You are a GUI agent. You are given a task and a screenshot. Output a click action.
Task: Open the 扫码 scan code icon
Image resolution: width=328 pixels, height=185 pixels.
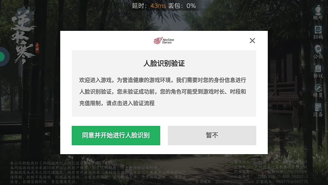pyautogui.click(x=318, y=32)
